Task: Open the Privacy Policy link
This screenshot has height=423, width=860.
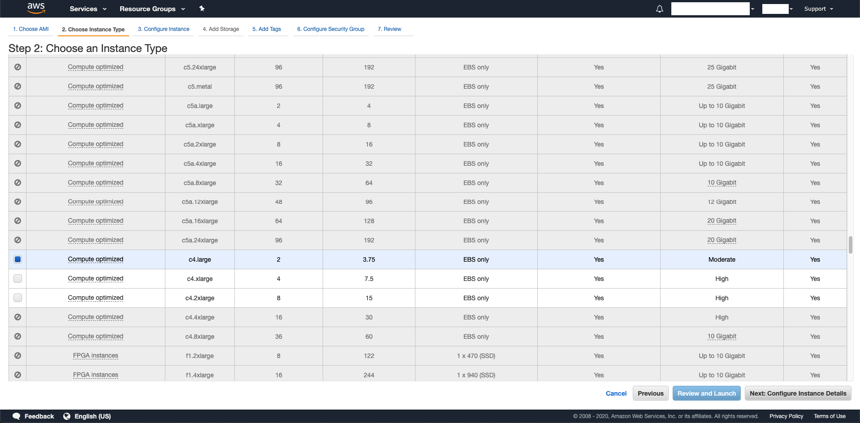Action: coord(787,416)
